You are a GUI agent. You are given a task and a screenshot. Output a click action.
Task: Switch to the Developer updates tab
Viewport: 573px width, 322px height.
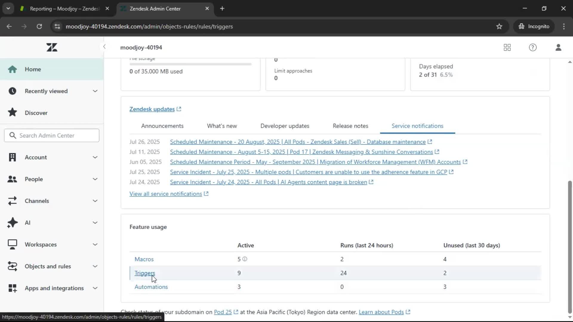pyautogui.click(x=285, y=126)
